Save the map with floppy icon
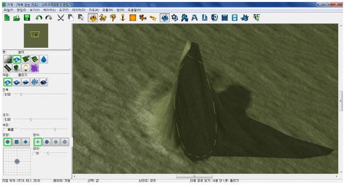Viewport: 345px width, 185px height. pos(27,18)
